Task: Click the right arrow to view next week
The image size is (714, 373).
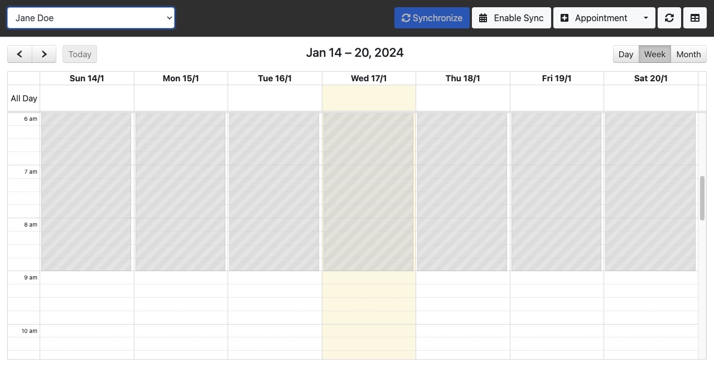Action: pos(44,54)
